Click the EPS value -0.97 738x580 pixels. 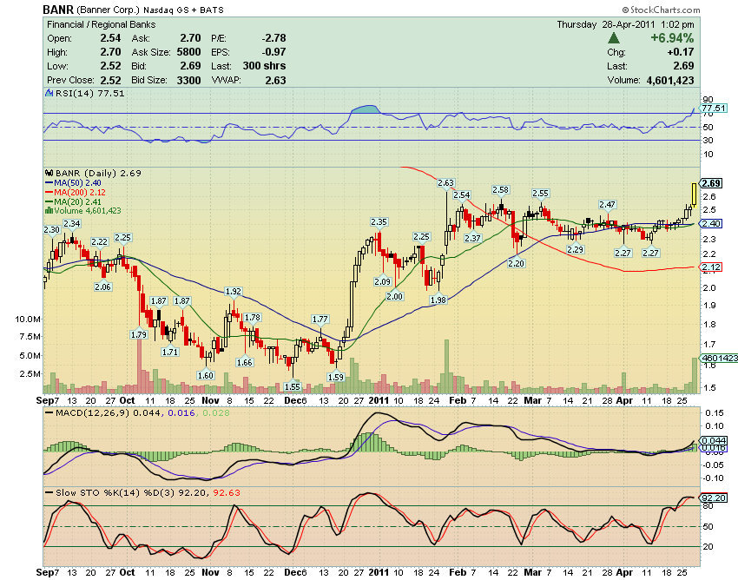point(273,52)
